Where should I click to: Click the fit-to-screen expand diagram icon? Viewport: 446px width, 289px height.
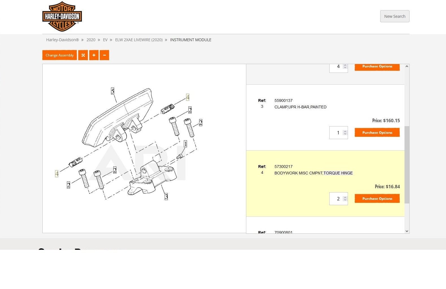83,55
